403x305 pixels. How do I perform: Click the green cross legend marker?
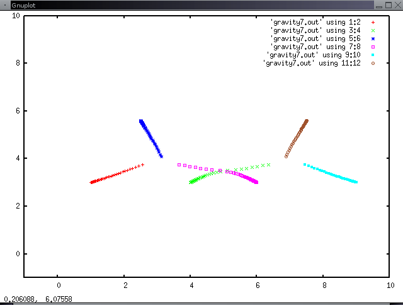click(373, 31)
